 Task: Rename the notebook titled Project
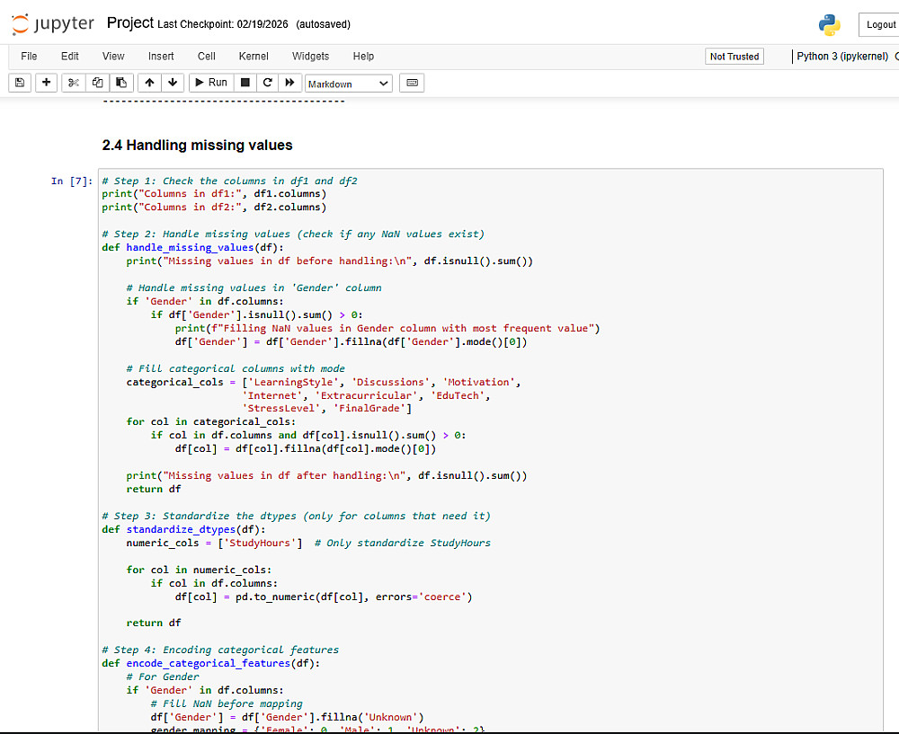[x=130, y=23]
